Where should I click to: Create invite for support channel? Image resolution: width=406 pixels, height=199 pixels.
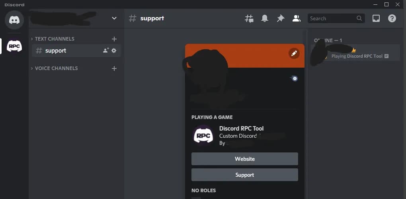[x=106, y=51]
